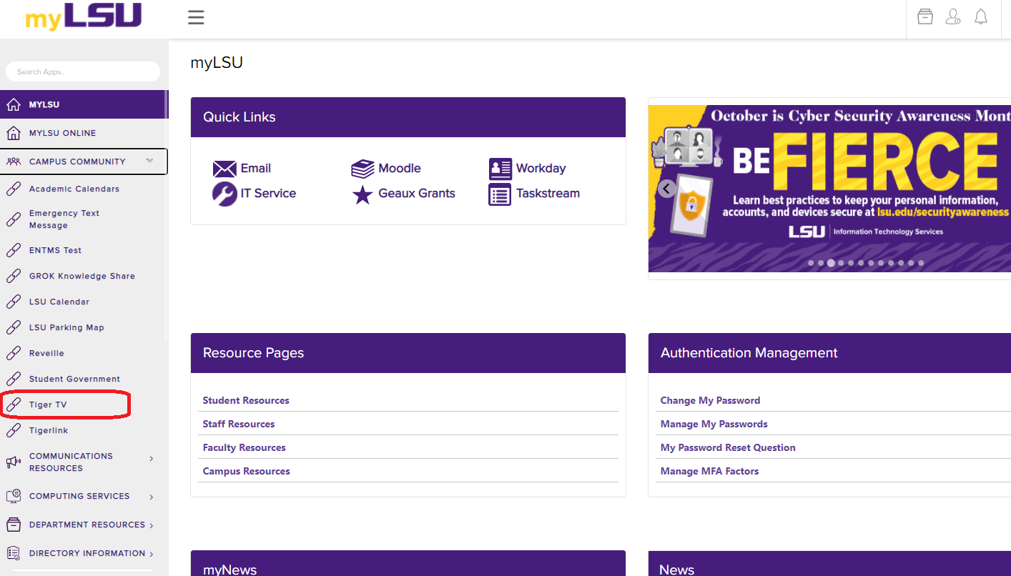
Task: Click the Authentication Management header
Action: pos(829,353)
